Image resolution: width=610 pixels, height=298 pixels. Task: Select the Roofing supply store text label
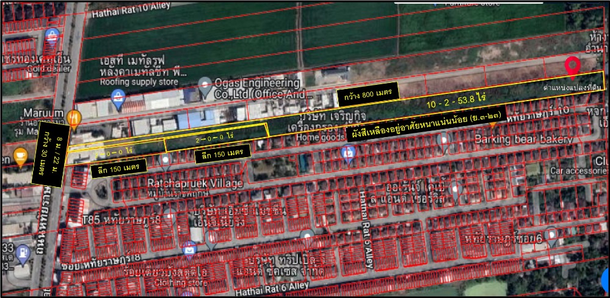point(139,82)
